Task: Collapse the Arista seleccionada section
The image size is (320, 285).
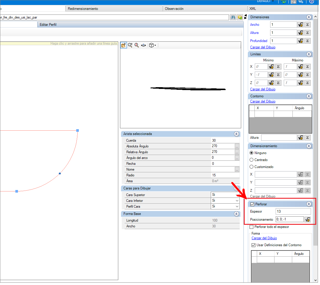Action: click(x=237, y=134)
